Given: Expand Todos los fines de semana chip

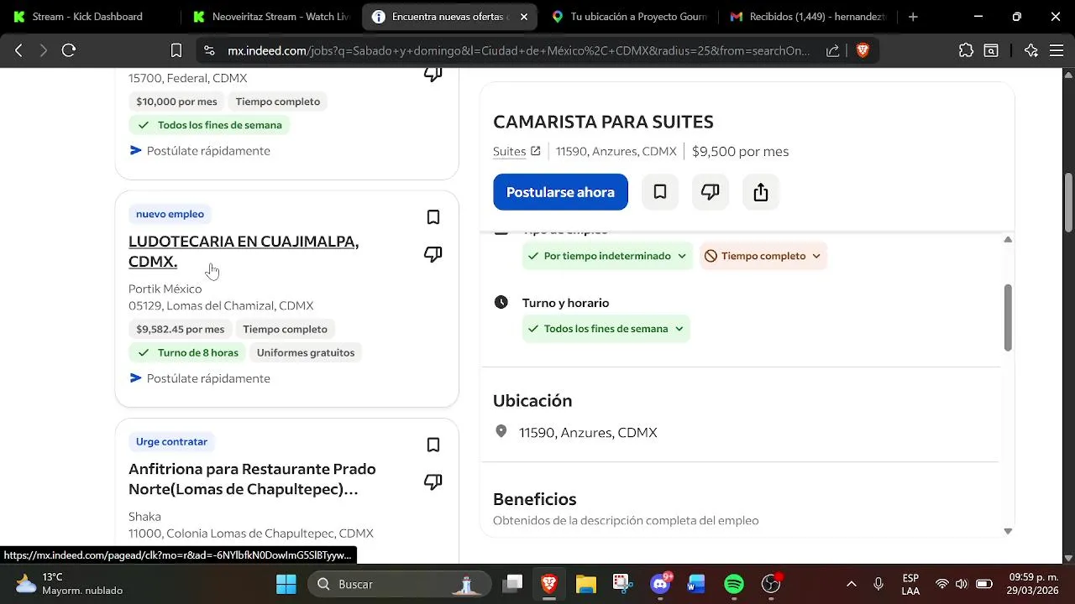Looking at the screenshot, I should pos(606,329).
